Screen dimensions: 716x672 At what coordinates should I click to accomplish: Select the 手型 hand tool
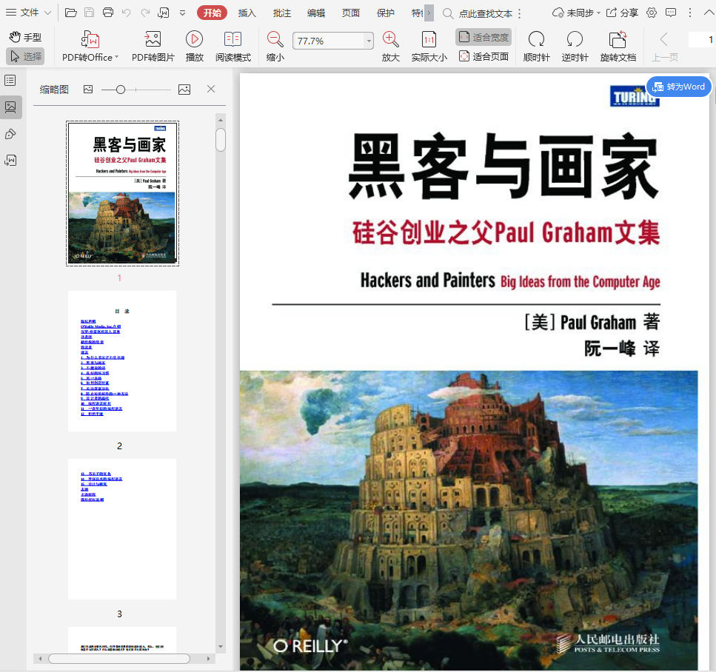(x=26, y=37)
